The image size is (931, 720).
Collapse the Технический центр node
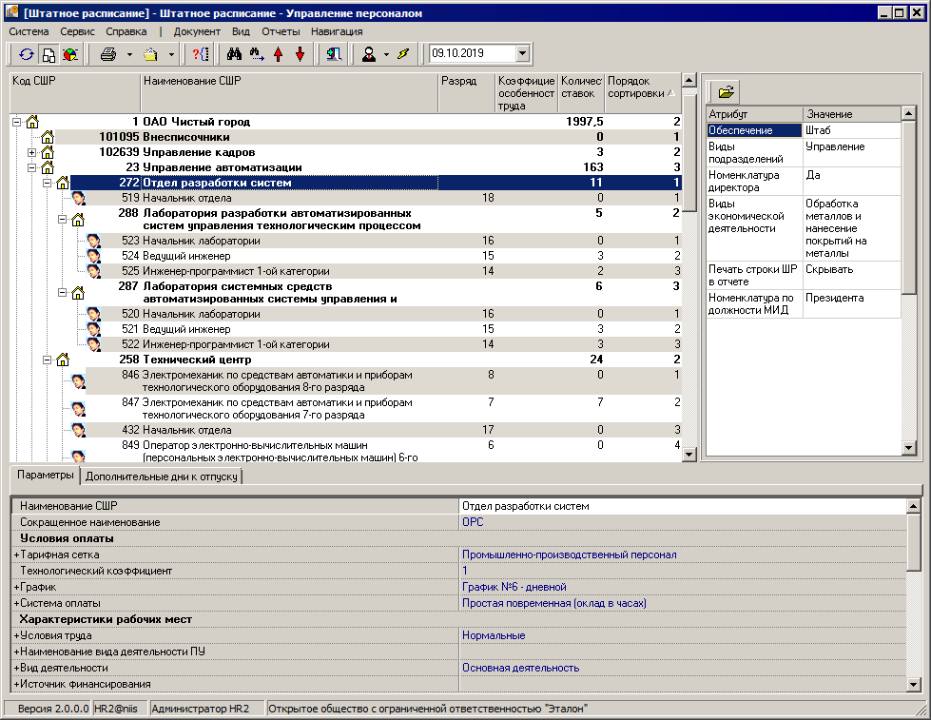(x=47, y=360)
